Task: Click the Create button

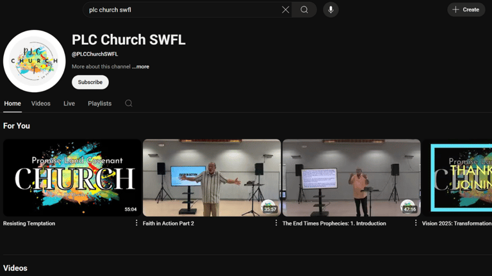Action: point(466,10)
